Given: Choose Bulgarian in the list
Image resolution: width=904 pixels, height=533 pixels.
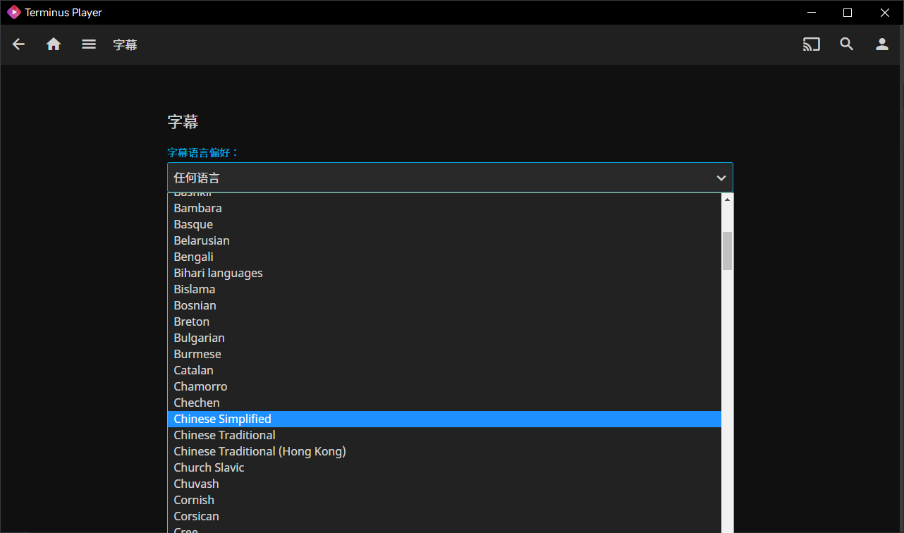Looking at the screenshot, I should (x=199, y=338).
